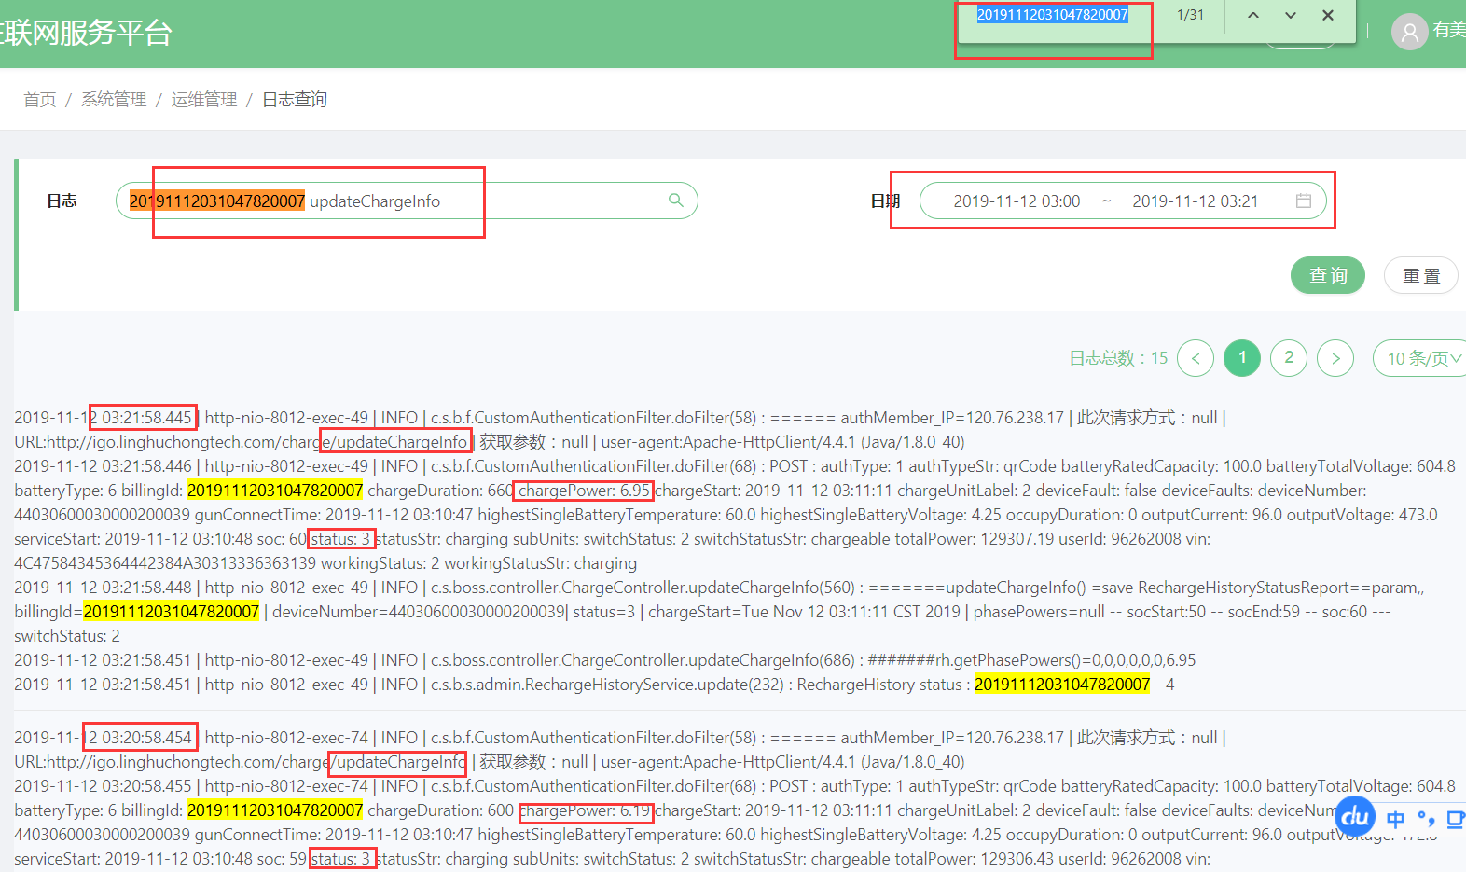The width and height of the screenshot is (1466, 872).
Task: Open the calendar icon in date range
Action: (x=1304, y=201)
